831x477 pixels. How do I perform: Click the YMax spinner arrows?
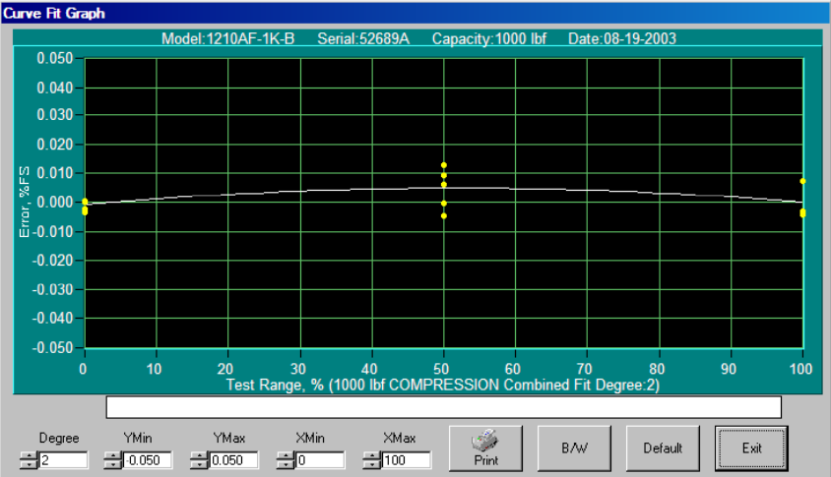pyautogui.click(x=198, y=460)
